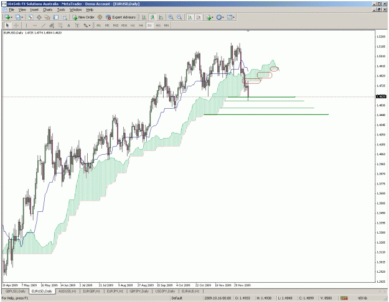
Task: Select the text tool A
Action: pos(68,25)
